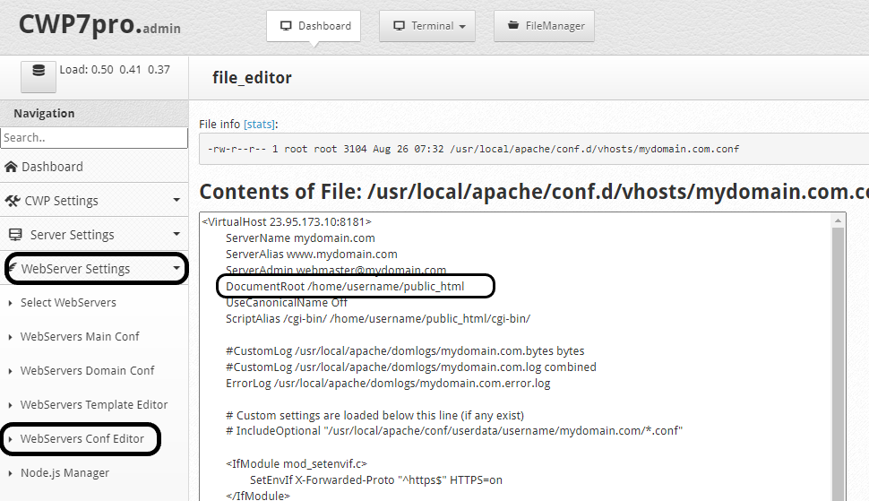Focus the navigation Search field
The image size is (869, 501).
pos(94,137)
